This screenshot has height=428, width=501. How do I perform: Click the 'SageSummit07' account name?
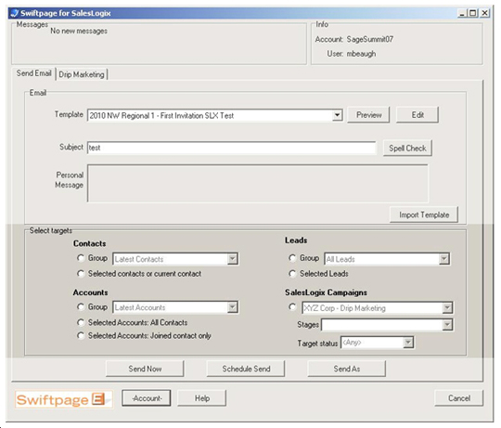tap(370, 39)
